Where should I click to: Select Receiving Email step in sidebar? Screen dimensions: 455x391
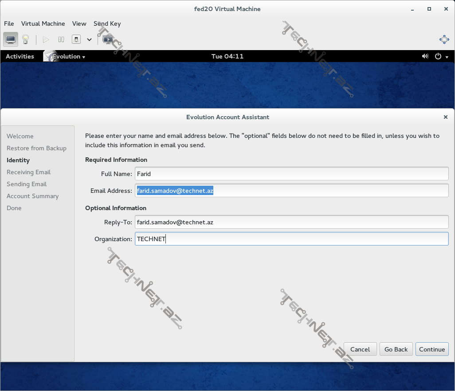pos(28,172)
